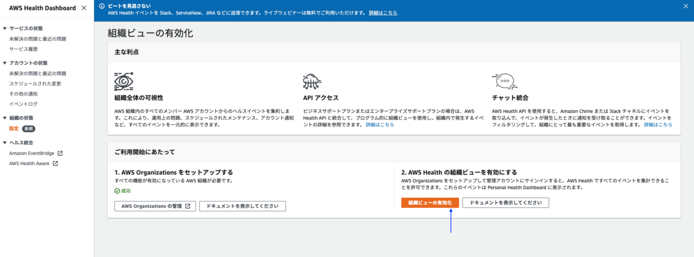Open その他の通知 in the sidebar
Screen dimensions: 694x257
(x=23, y=94)
